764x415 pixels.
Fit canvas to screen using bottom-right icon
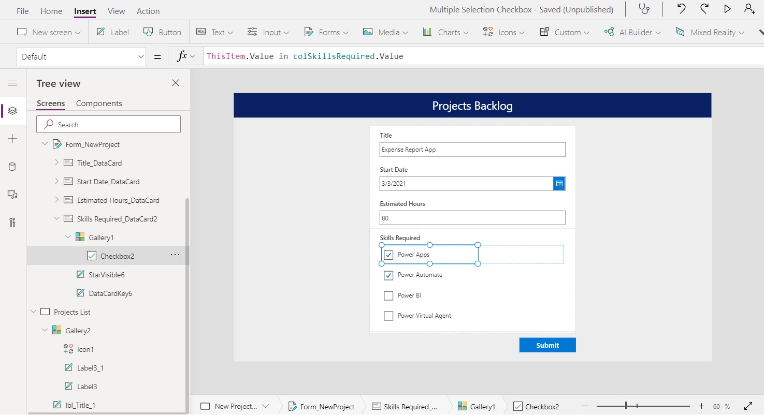click(747, 406)
